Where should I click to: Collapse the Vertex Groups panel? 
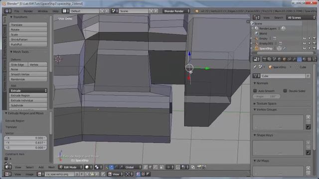(x=255, y=109)
